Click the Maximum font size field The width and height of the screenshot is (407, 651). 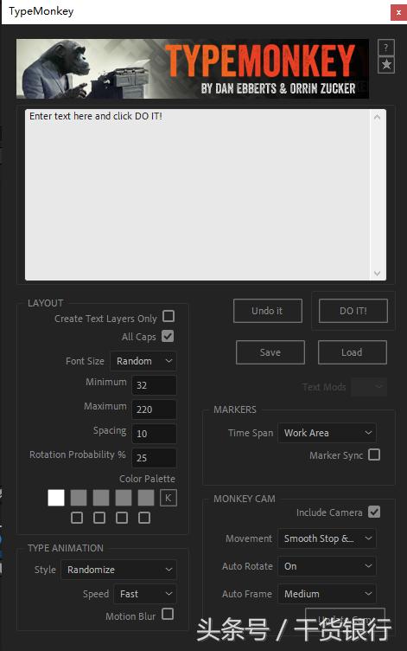coord(154,409)
